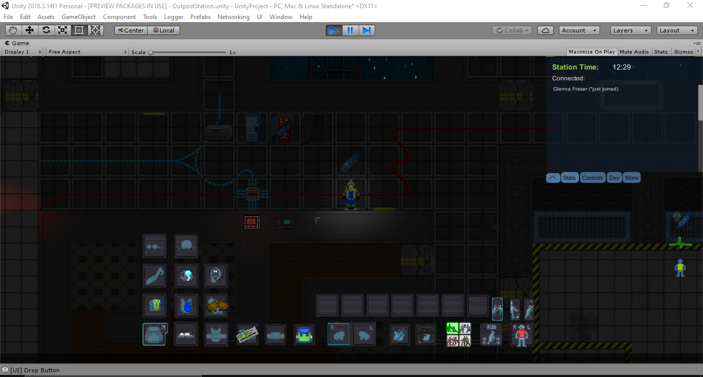Viewport: 703px width, 377px height.
Task: Select the backpack inventory slot
Action: pyautogui.click(x=155, y=334)
